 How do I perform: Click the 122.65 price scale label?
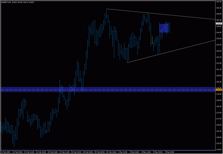click(218, 51)
